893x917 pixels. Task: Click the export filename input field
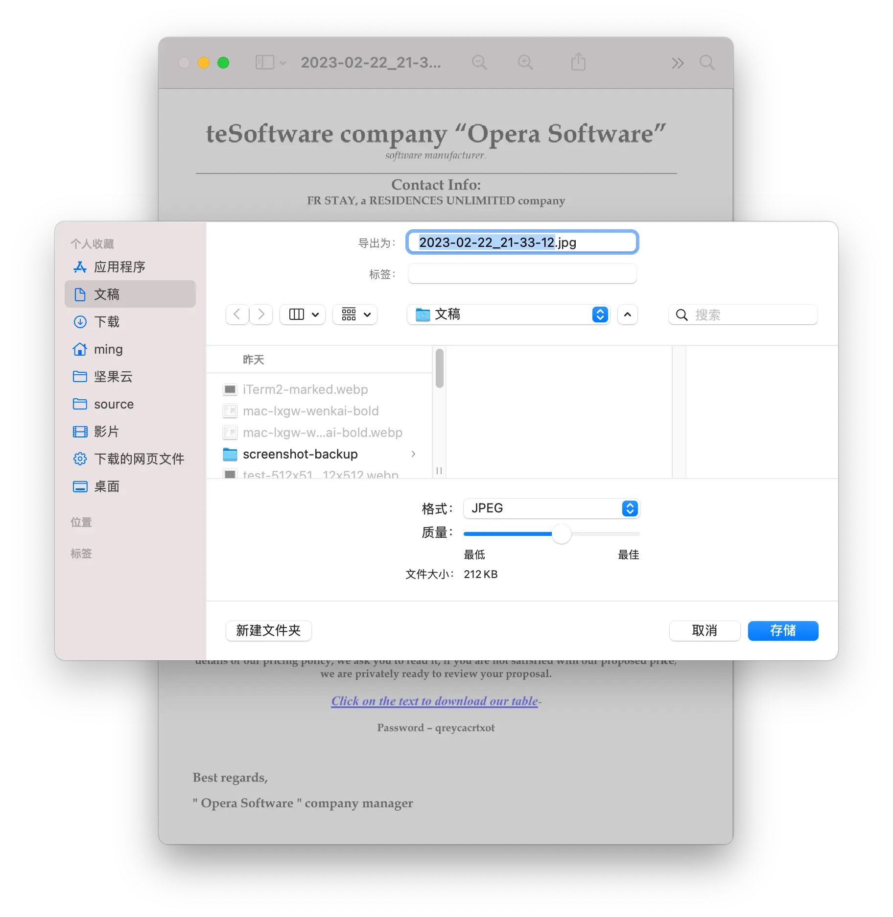[x=522, y=242]
